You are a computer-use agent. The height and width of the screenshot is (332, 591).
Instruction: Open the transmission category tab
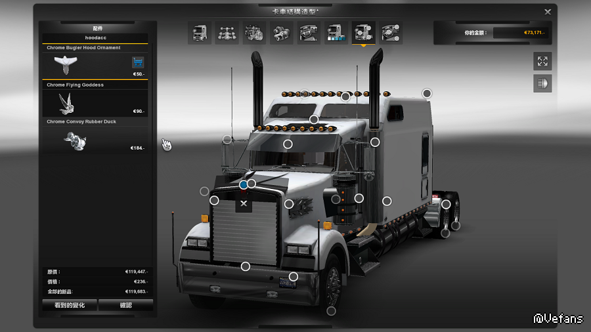pyautogui.click(x=282, y=33)
